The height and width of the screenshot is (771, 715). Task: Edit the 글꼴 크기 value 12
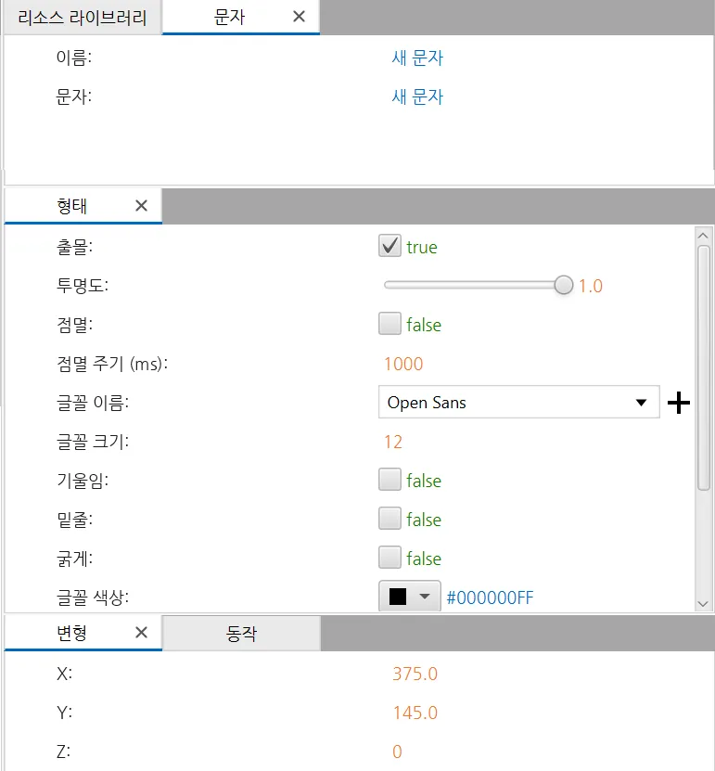[393, 442]
